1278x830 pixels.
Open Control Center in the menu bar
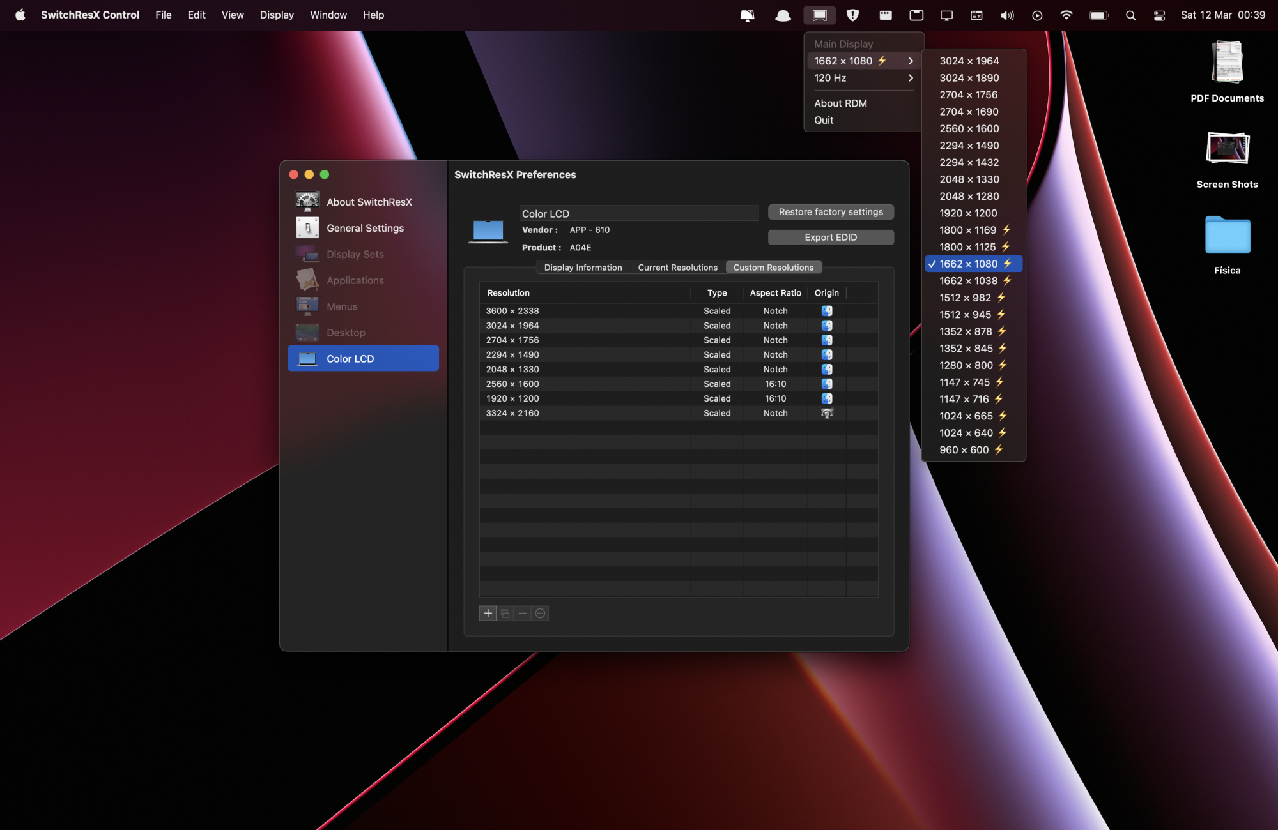click(1159, 15)
